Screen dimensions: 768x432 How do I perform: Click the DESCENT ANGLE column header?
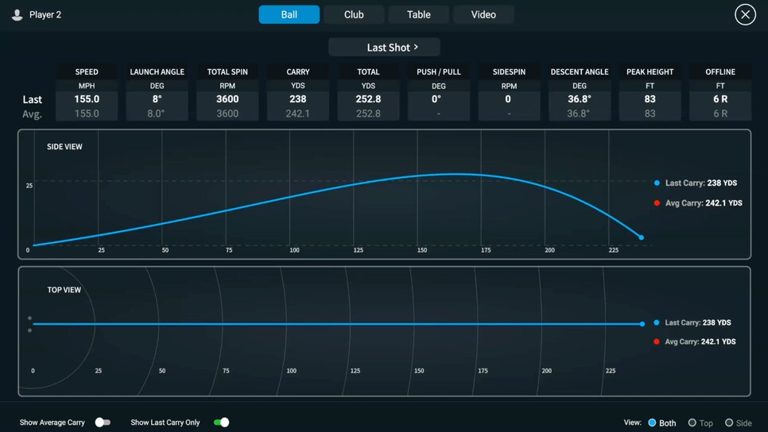580,72
